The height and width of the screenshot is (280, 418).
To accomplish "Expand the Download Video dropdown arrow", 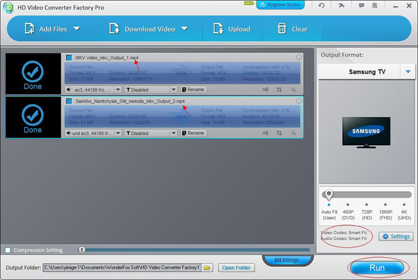I will tap(185, 29).
